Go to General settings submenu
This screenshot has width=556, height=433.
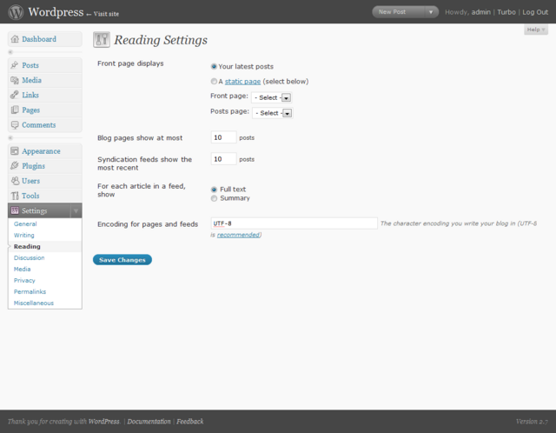pyautogui.click(x=25, y=224)
